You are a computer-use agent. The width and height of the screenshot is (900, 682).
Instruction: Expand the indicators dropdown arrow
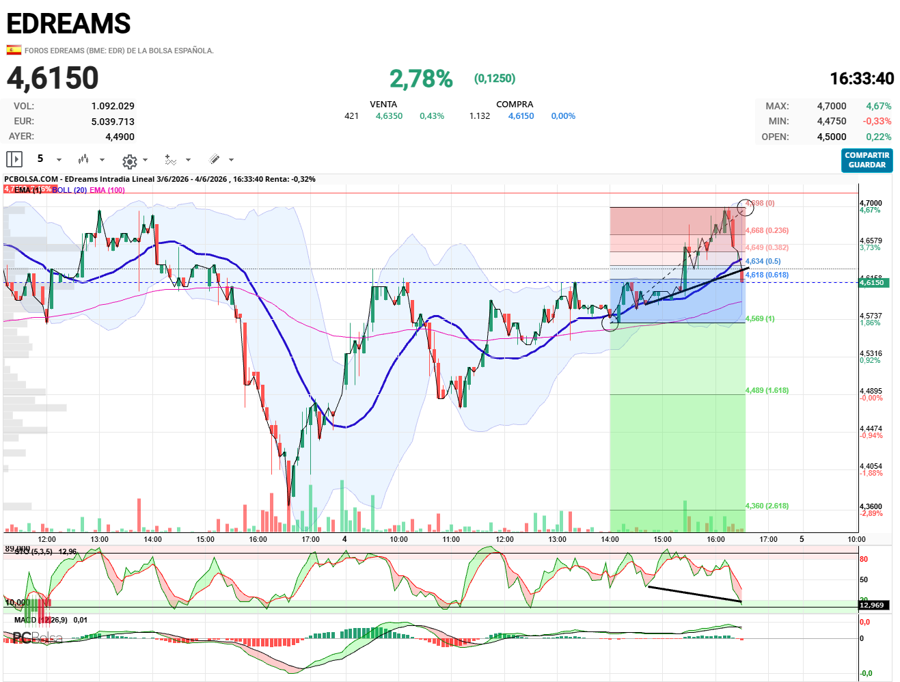pos(188,160)
